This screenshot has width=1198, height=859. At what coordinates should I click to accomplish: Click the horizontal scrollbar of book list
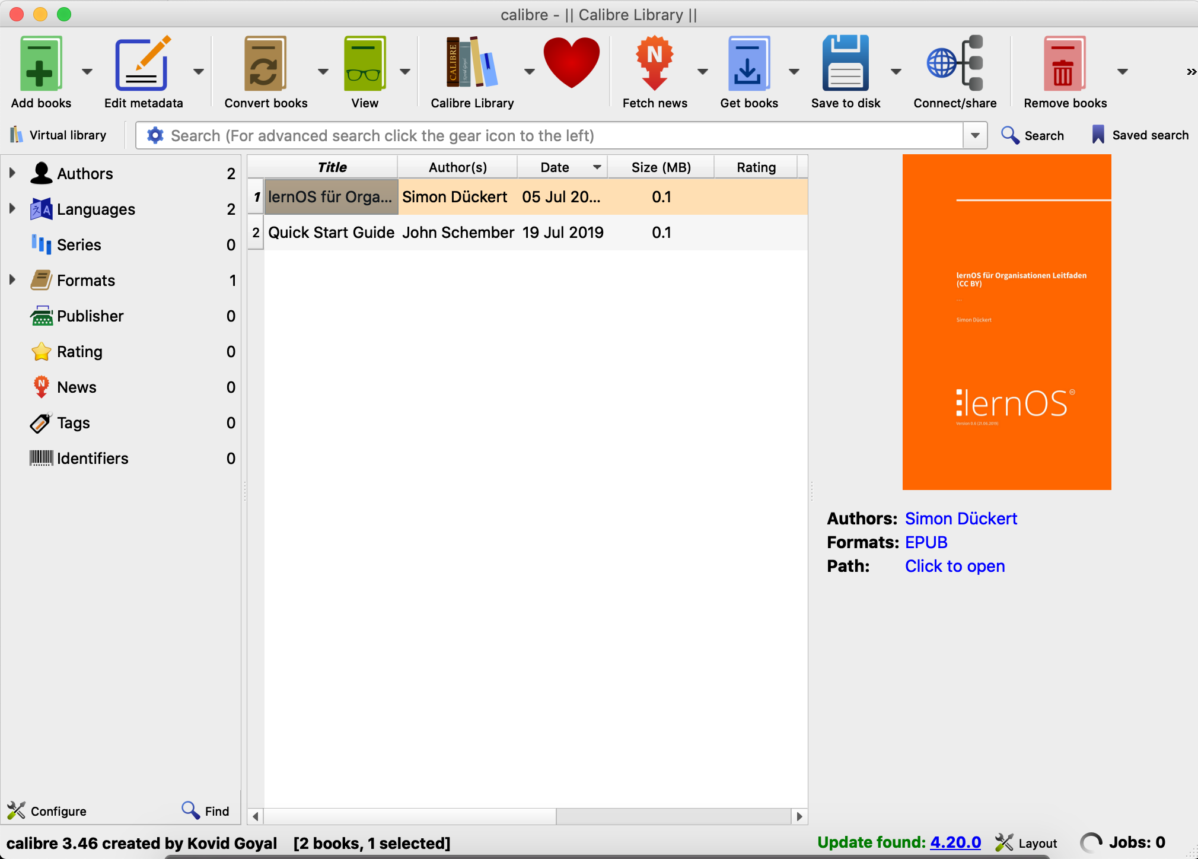click(x=410, y=816)
